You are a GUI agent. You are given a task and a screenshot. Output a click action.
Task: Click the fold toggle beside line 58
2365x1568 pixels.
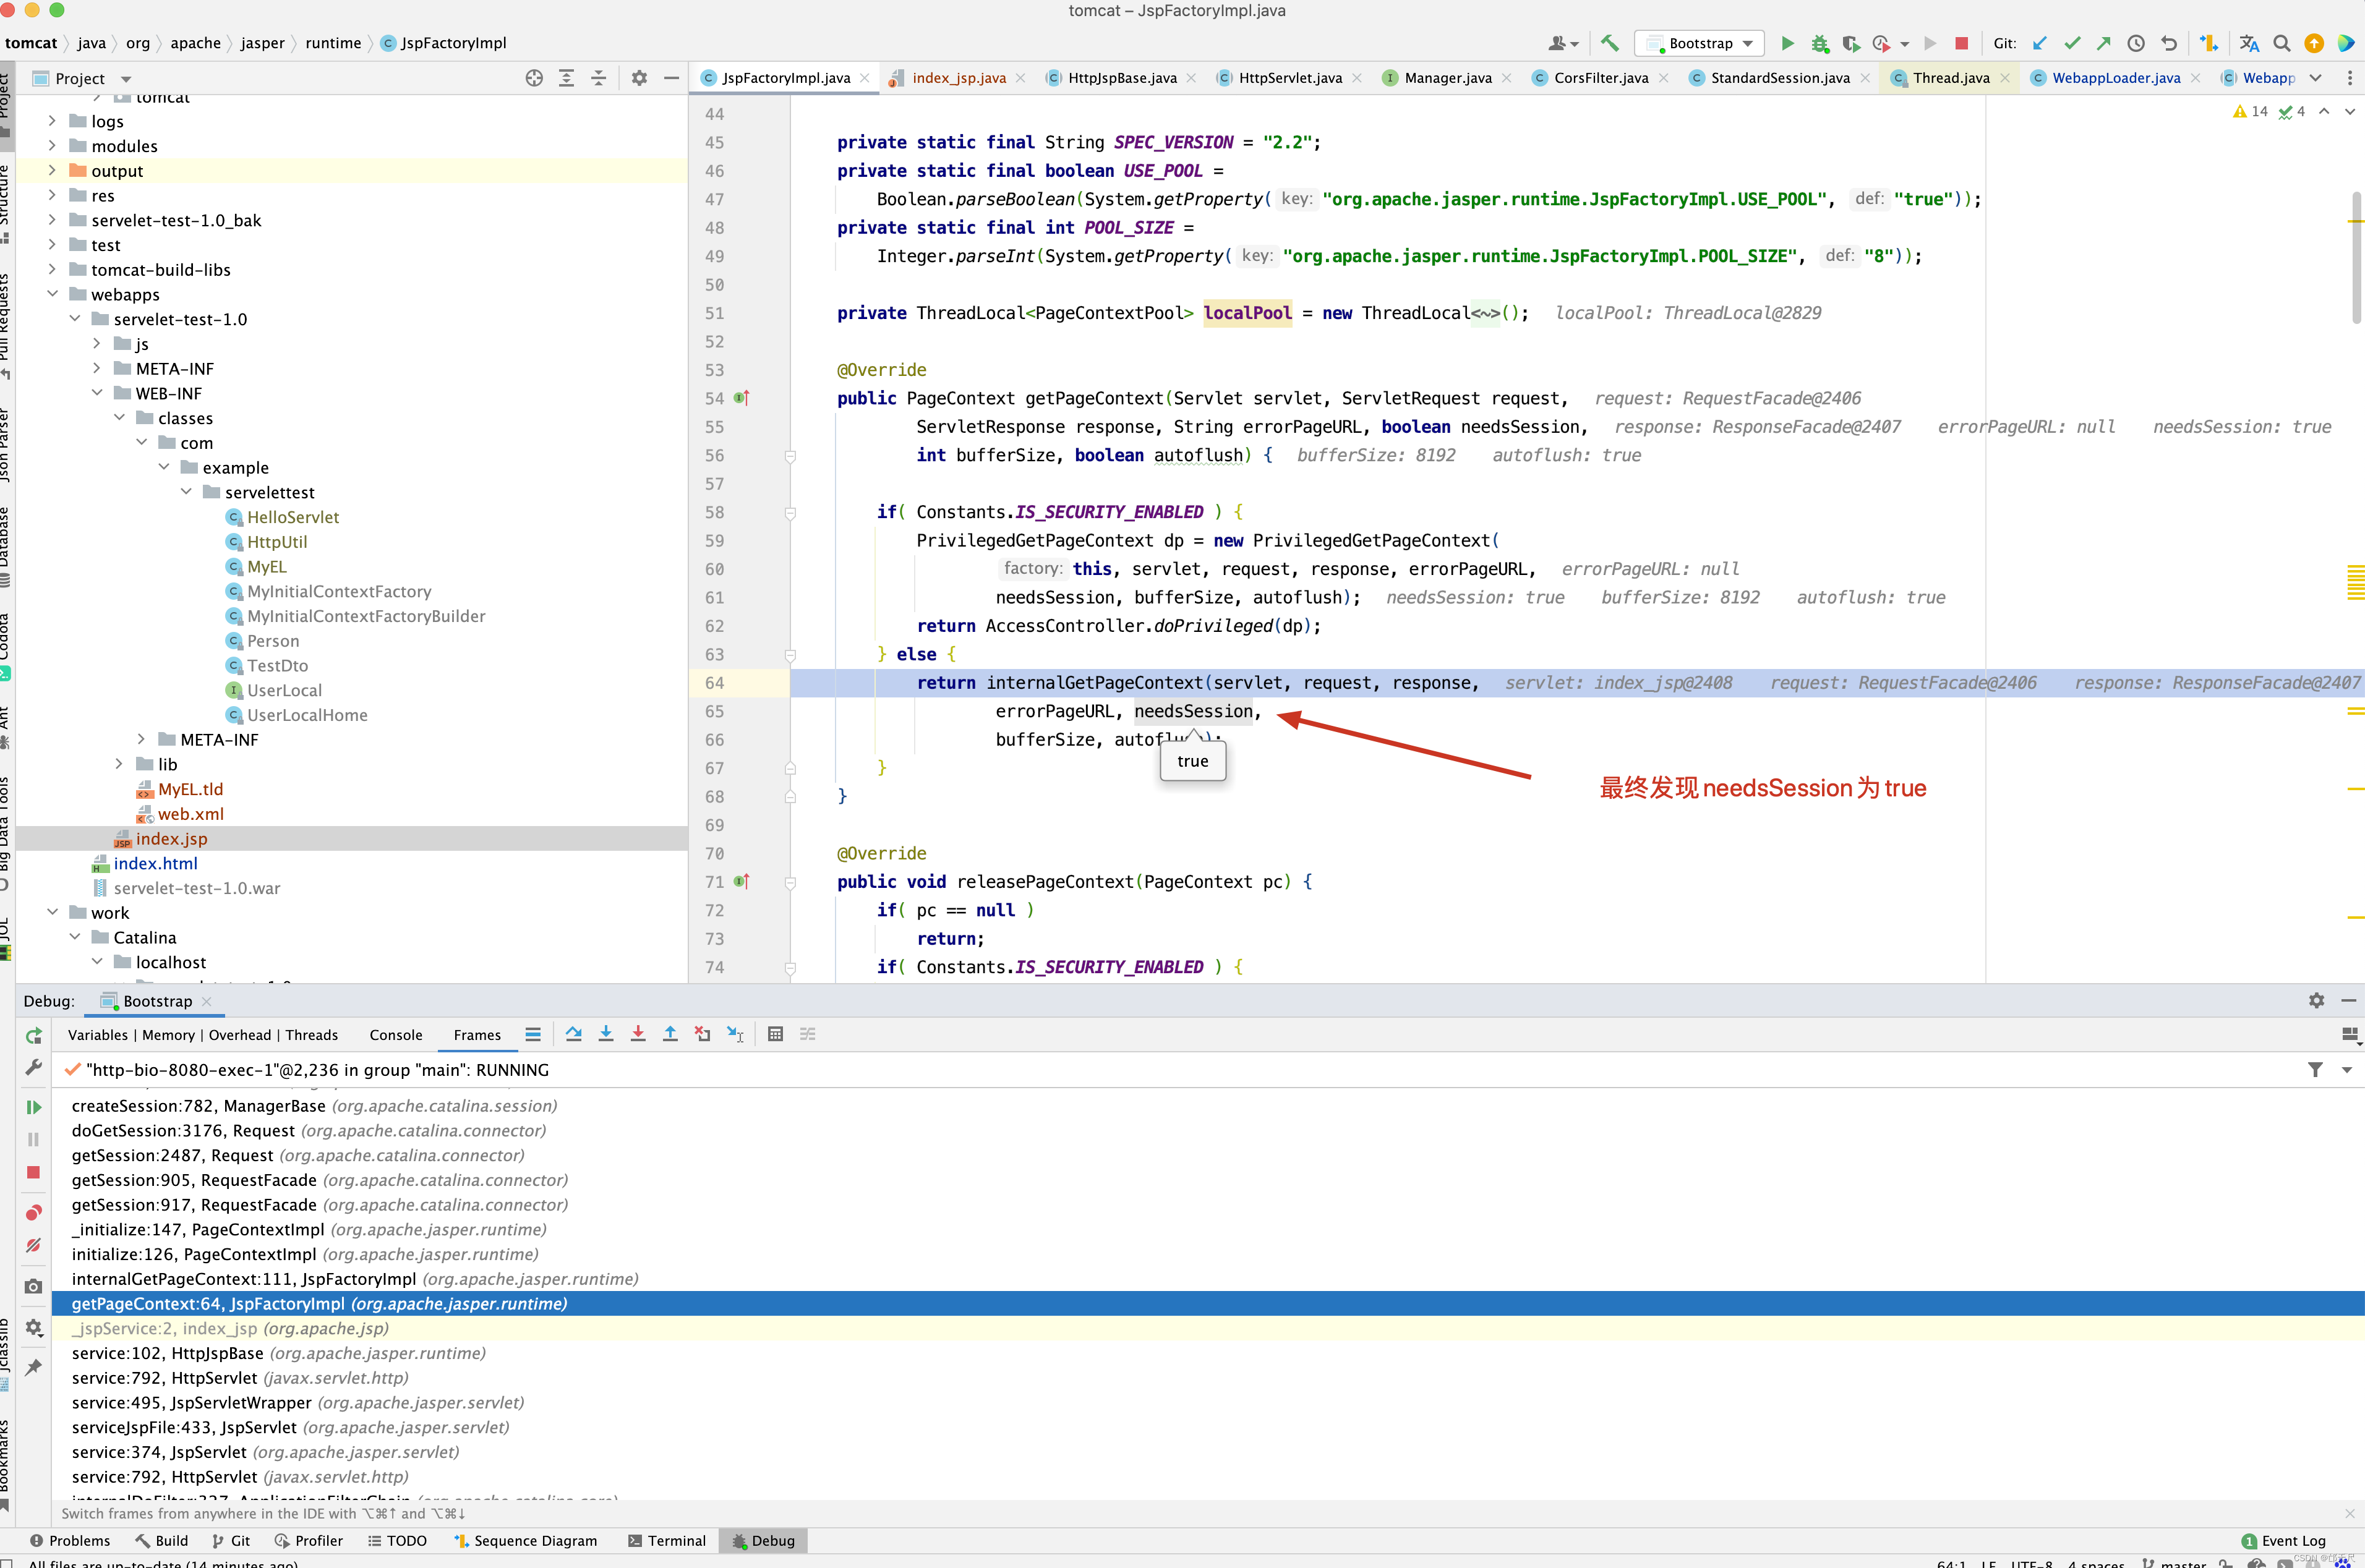[790, 512]
